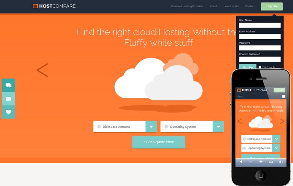Click the heart favorite sidebar icon
Viewport: 293px width, 186px height.
8,112
